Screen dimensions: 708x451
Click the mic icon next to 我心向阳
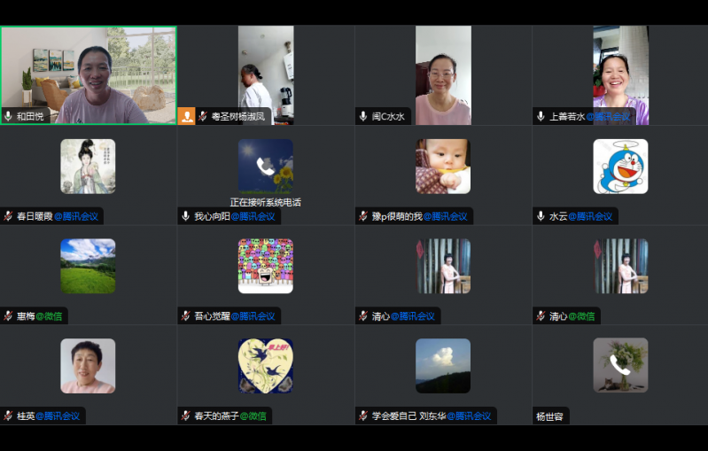(x=186, y=216)
